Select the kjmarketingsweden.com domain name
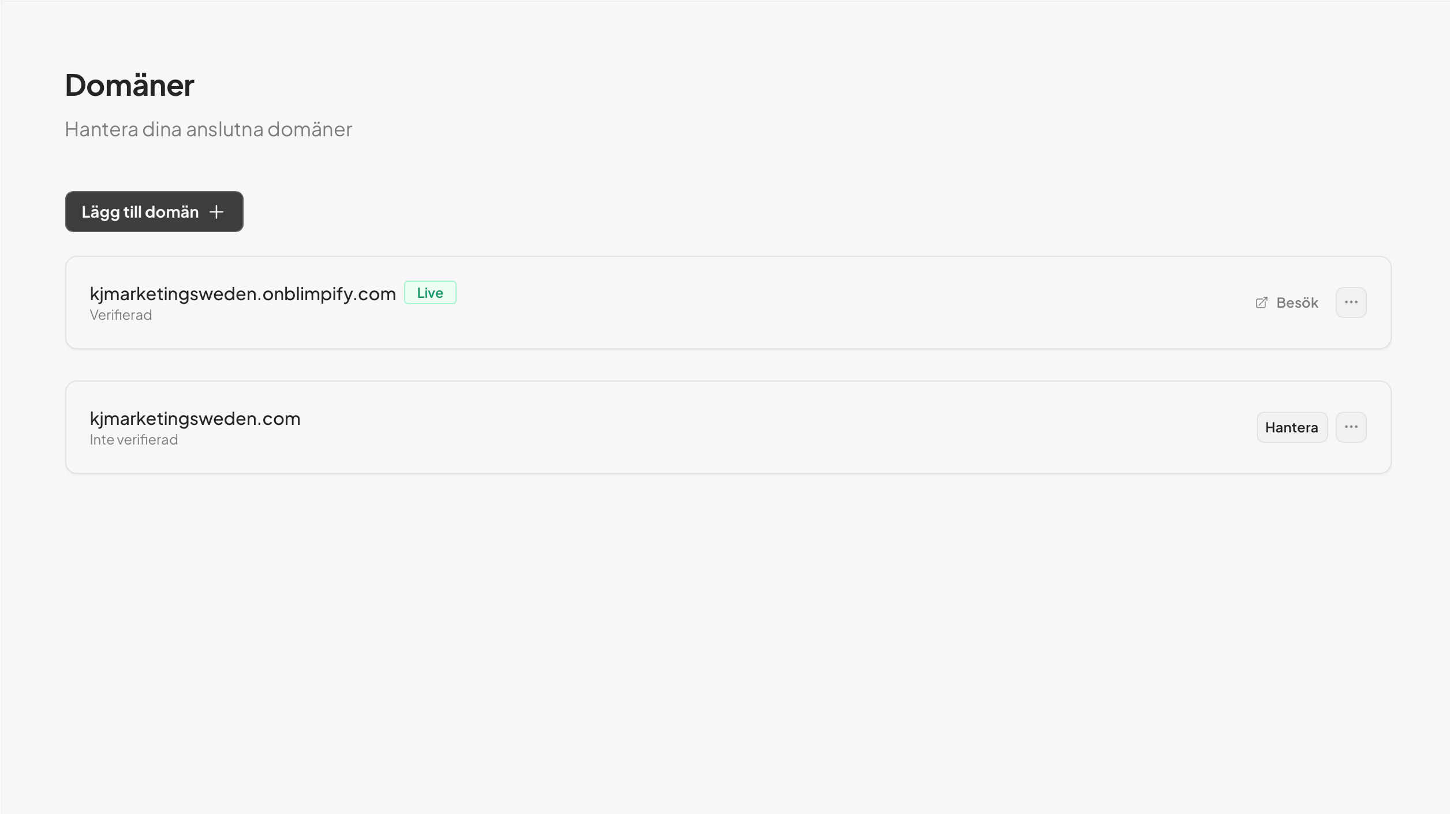This screenshot has height=814, width=1450. tap(195, 419)
